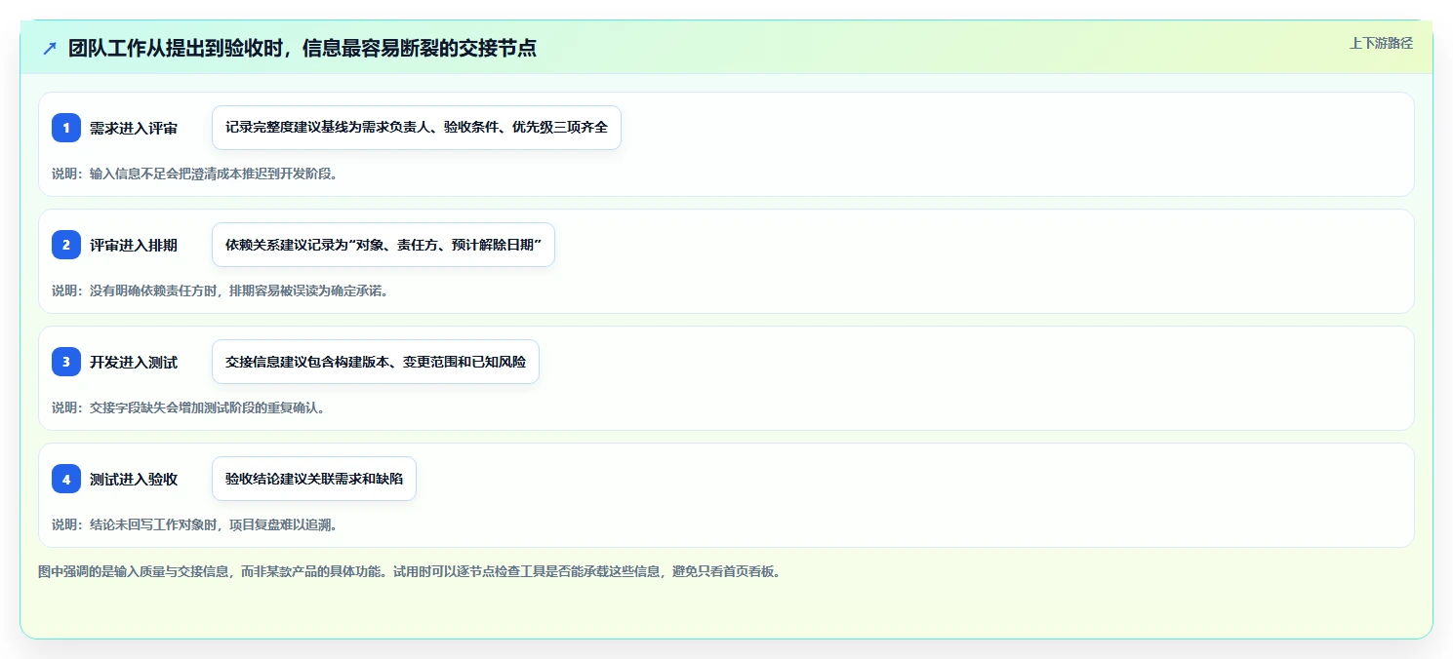The height and width of the screenshot is (659, 1453).
Task: Click the 验收结论建议关联需求和缺陷 chip
Action: (x=314, y=479)
